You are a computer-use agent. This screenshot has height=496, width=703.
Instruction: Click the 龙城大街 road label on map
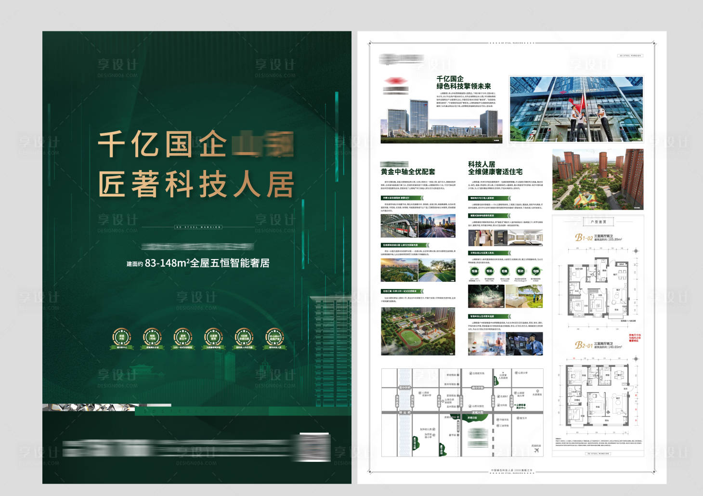pyautogui.click(x=478, y=413)
